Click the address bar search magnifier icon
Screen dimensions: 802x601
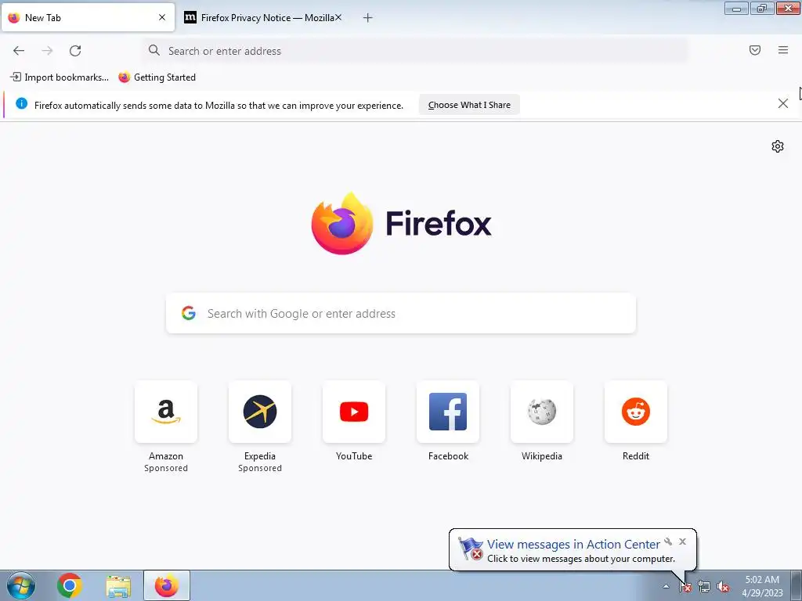pyautogui.click(x=154, y=50)
